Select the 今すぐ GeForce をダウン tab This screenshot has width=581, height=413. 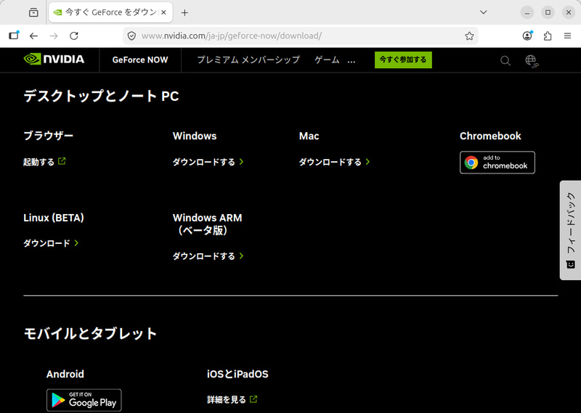pos(111,12)
